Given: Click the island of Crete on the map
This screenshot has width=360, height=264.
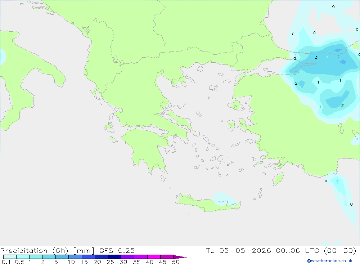Looking at the screenshot, I should click(208, 203).
